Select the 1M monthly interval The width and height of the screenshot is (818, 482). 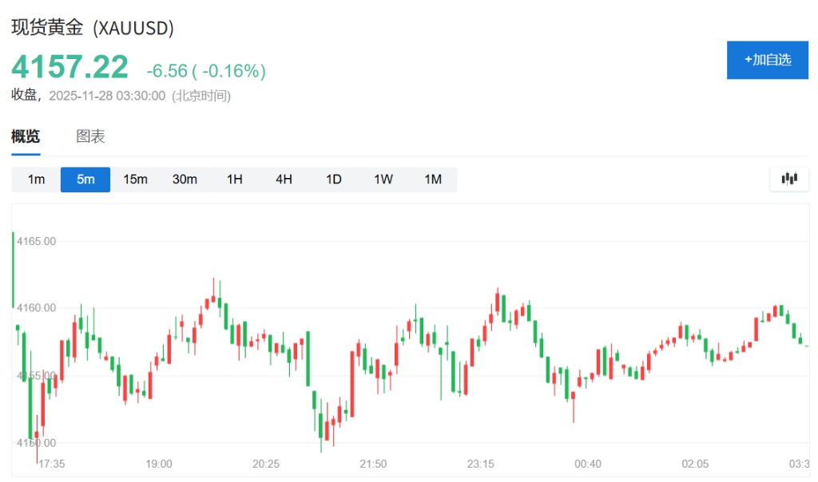point(432,180)
